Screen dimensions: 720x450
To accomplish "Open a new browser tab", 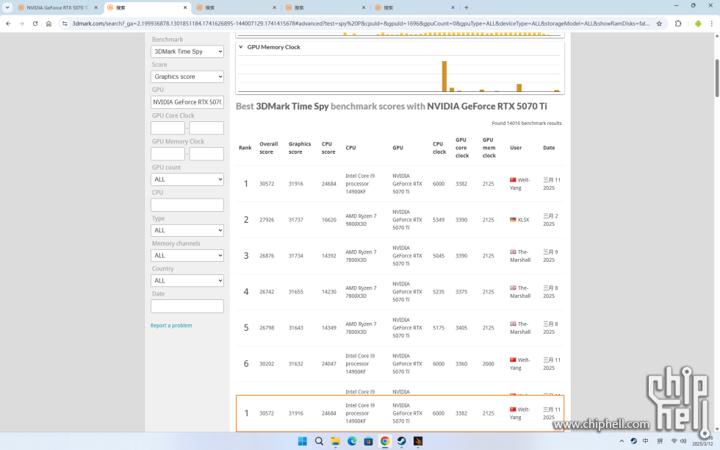I will (466, 7).
